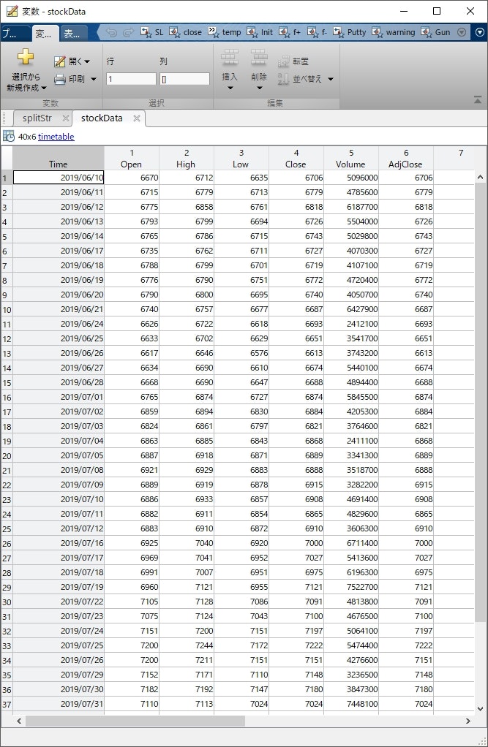Click the 削除 delete icon
Image resolution: width=488 pixels, height=747 pixels.
(259, 57)
